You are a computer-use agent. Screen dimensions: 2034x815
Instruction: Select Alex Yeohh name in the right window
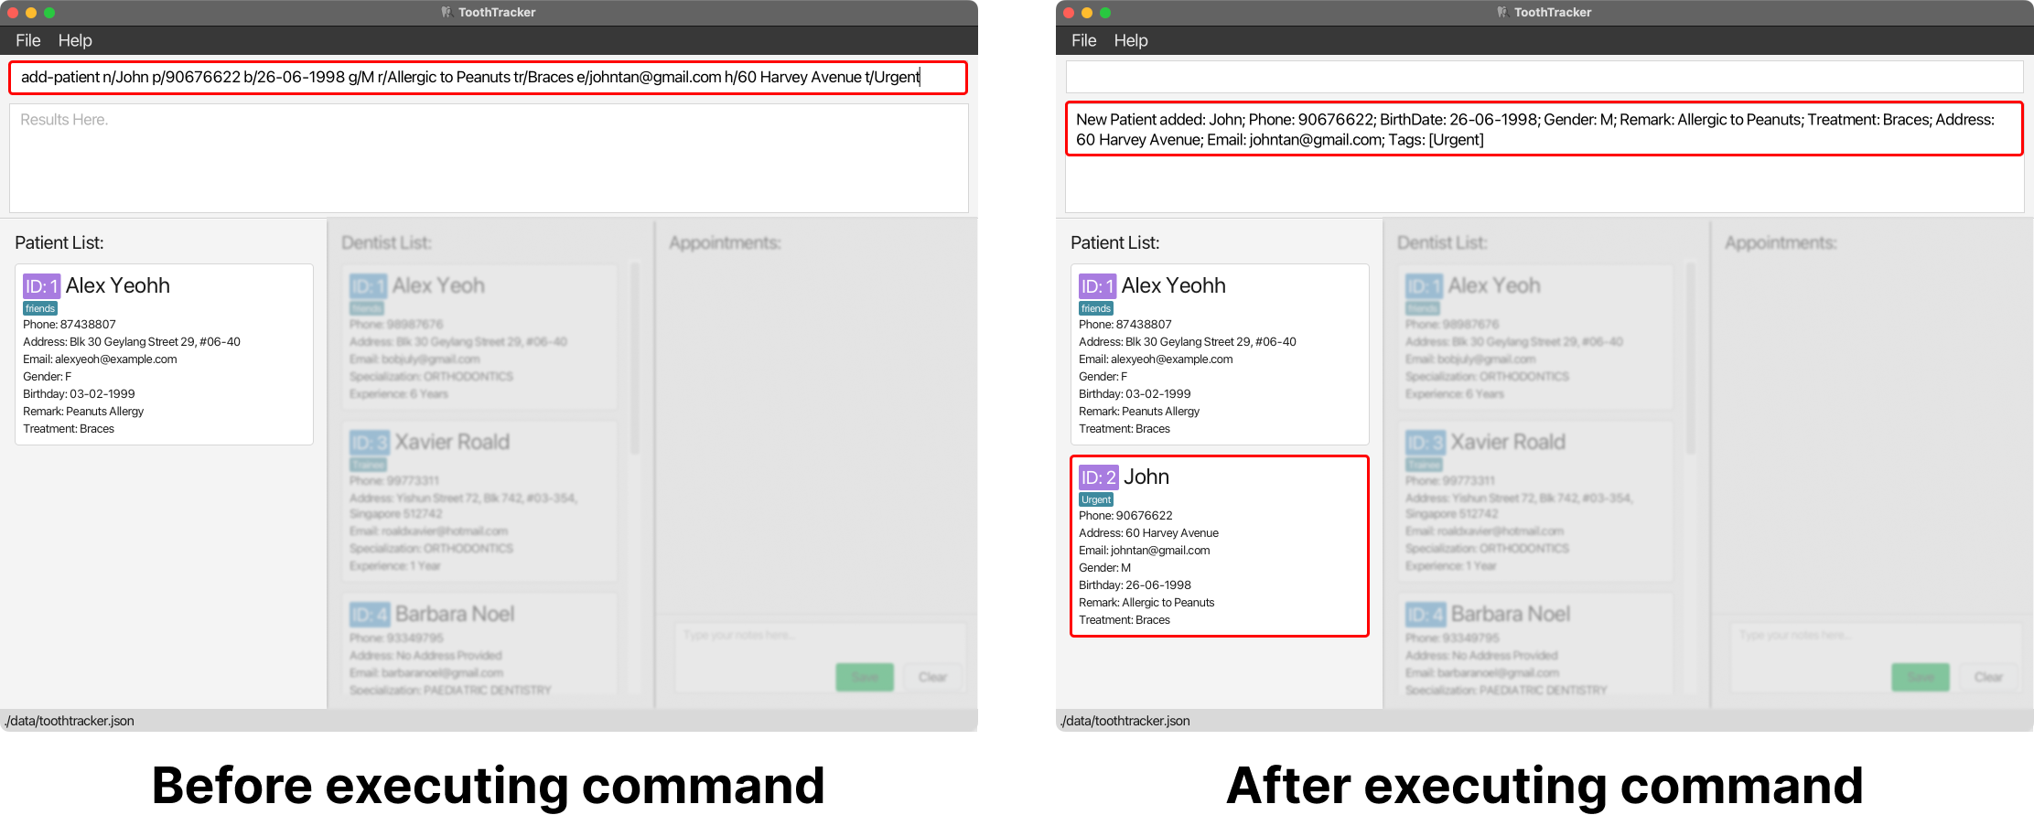pos(1174,285)
